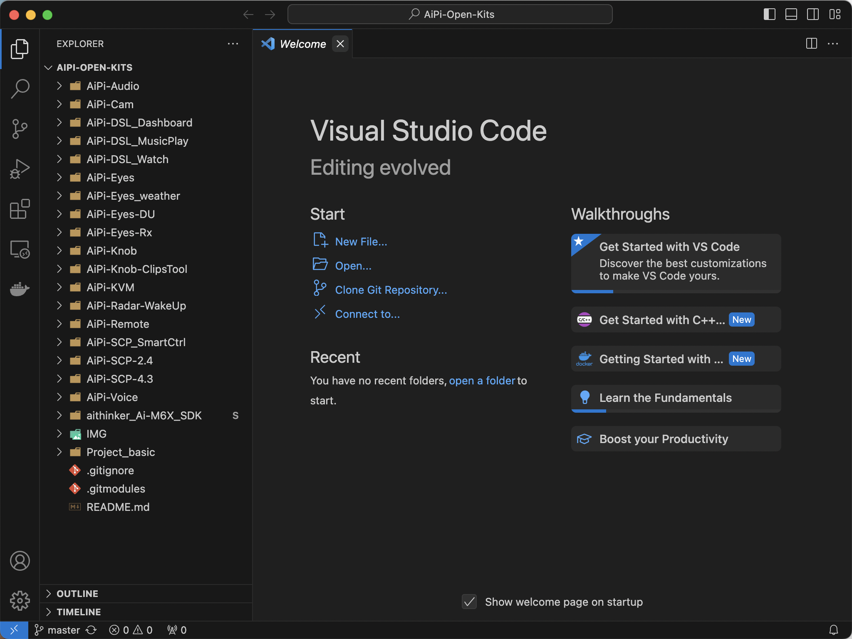Open the Remote Explorer icon
Image resolution: width=852 pixels, height=639 pixels.
tap(20, 249)
